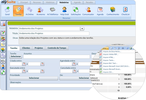146x100 pixels.
Task: Expand the Relatório dropdown arrow
Action: (82, 29)
